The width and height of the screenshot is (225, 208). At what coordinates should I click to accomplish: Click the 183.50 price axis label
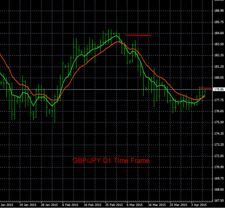point(219,44)
